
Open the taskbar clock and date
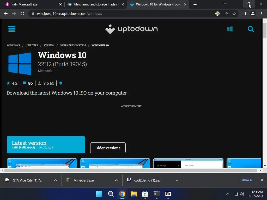pos(256,194)
